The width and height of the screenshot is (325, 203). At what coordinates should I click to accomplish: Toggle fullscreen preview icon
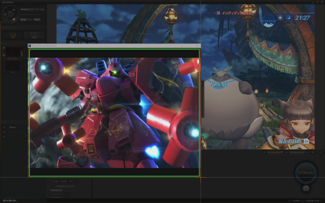(x=321, y=152)
